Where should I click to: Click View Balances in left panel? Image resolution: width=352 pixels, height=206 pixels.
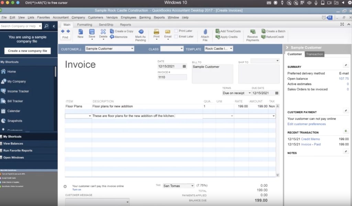pyautogui.click(x=13, y=143)
